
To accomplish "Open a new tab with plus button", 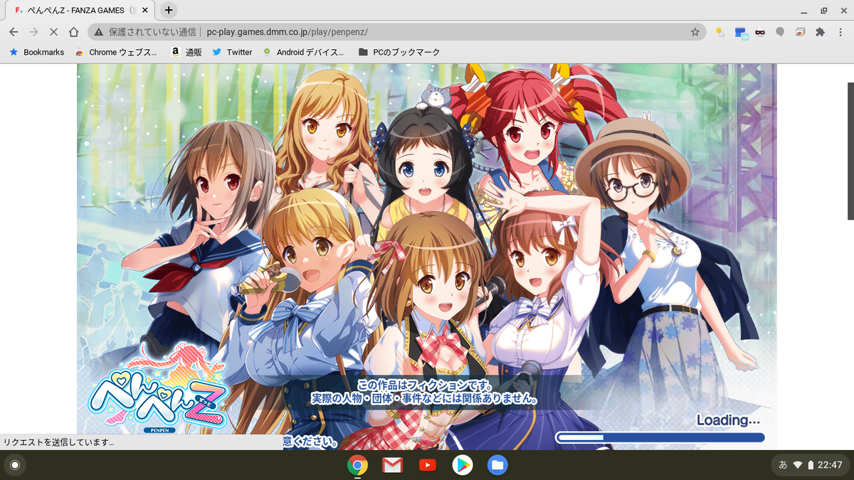I will 169,10.
